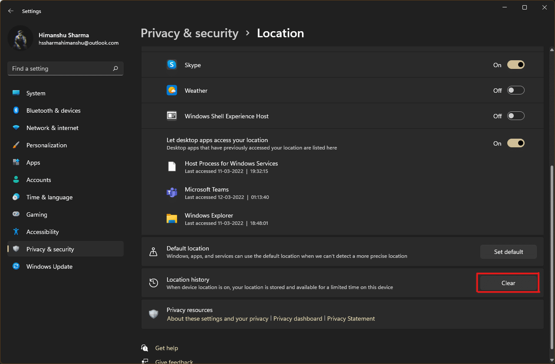Click the Network wifi icon

(x=16, y=128)
